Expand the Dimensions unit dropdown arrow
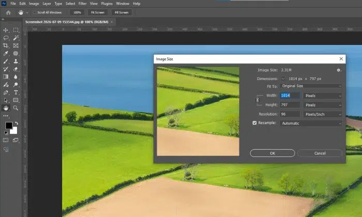Viewport: 362px width, 217px height. click(x=283, y=79)
